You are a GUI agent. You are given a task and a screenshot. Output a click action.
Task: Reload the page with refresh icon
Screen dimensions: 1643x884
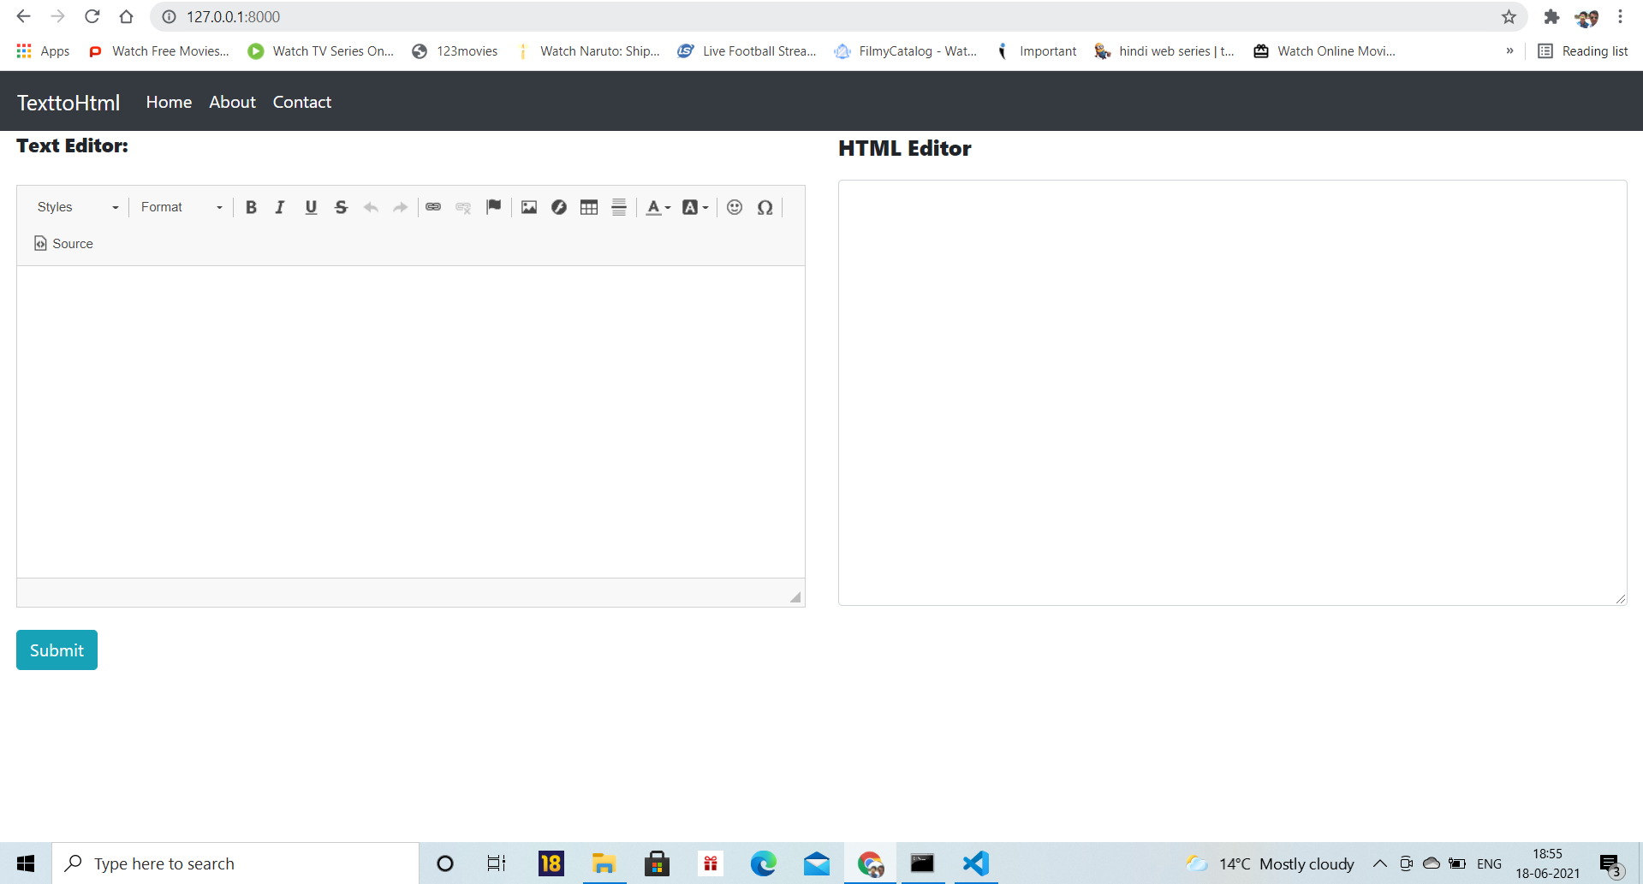[x=92, y=16]
